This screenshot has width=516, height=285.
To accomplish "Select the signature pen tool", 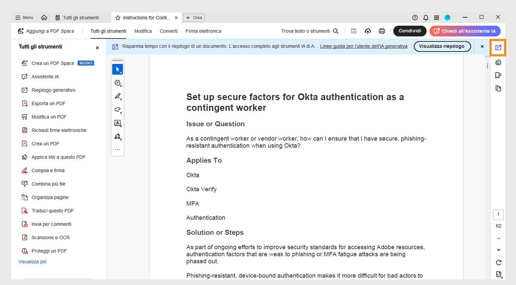I will tap(117, 136).
